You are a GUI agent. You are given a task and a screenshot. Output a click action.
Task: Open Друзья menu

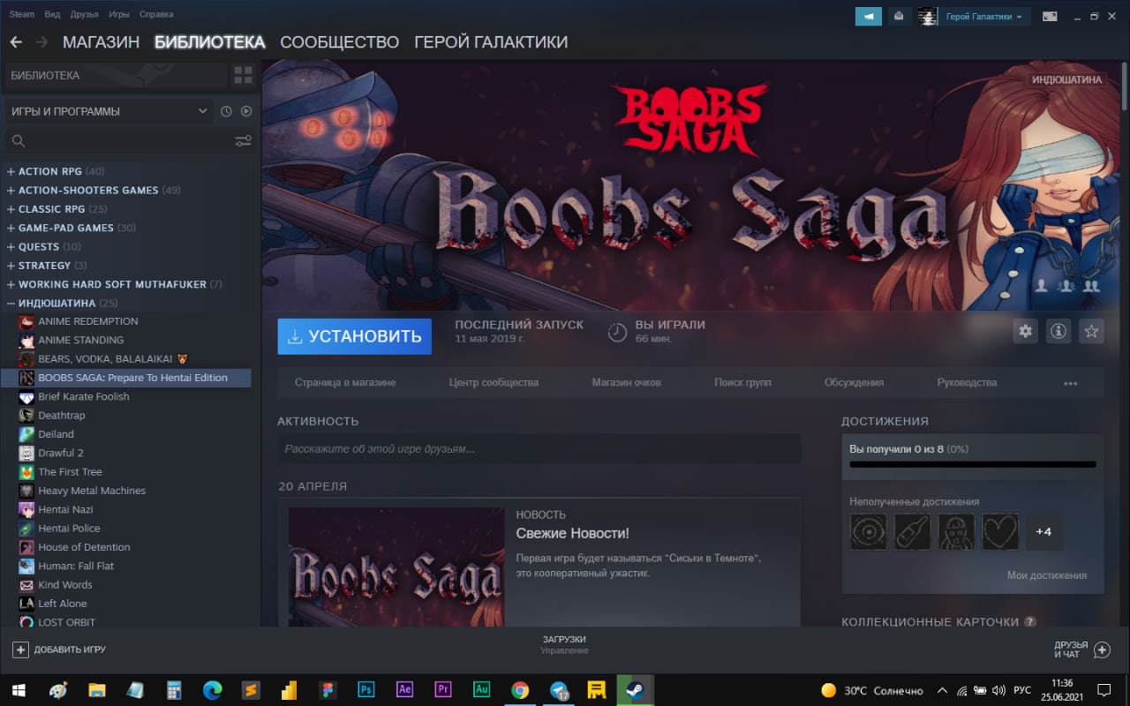[84, 14]
